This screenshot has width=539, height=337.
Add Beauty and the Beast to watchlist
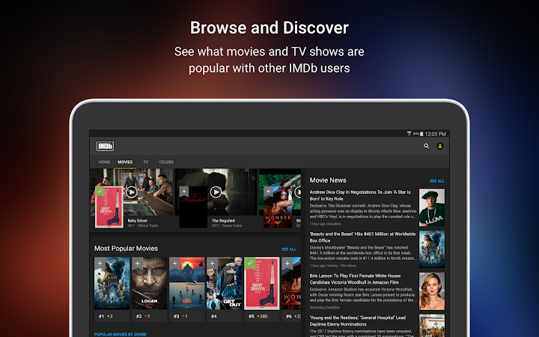click(x=100, y=263)
